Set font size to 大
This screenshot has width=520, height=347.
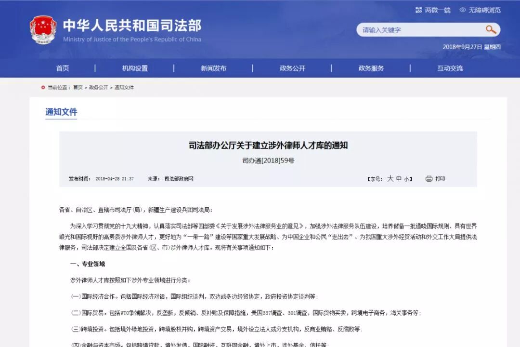tap(390, 179)
